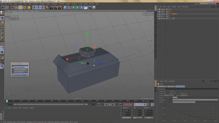Toggle the Enable checkbox in Soft Selection
Image resolution: width=219 pixels, height=123 pixels.
pyautogui.click(x=165, y=91)
